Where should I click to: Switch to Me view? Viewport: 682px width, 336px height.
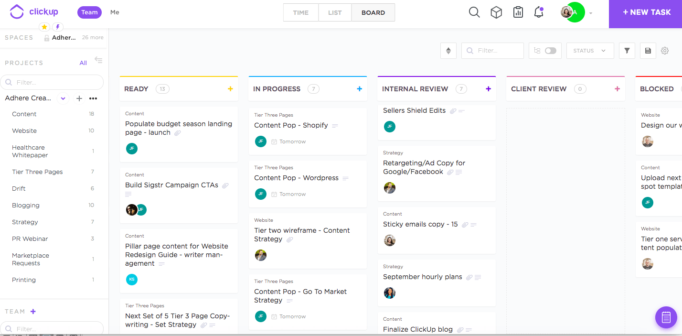click(115, 12)
